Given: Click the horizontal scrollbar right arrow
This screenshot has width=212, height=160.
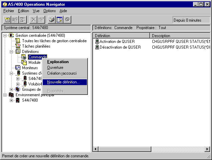Looking at the screenshot, I should click(207, 149).
